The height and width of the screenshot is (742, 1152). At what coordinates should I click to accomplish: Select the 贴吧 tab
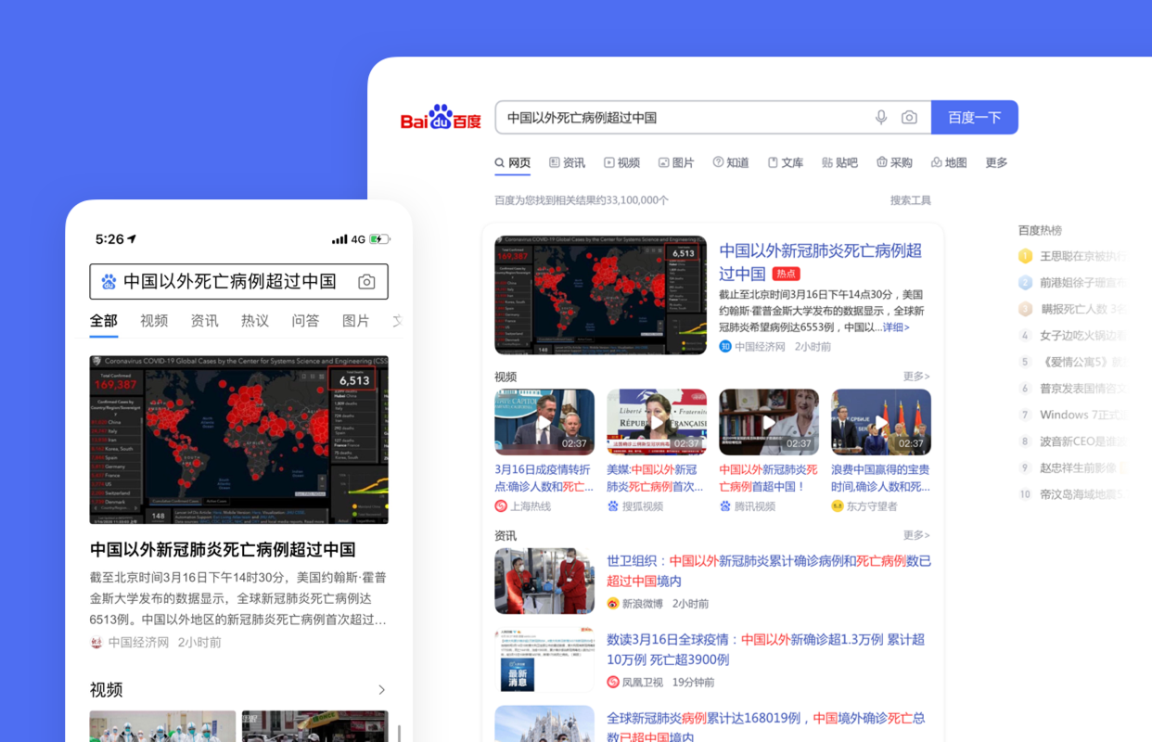pyautogui.click(x=839, y=162)
